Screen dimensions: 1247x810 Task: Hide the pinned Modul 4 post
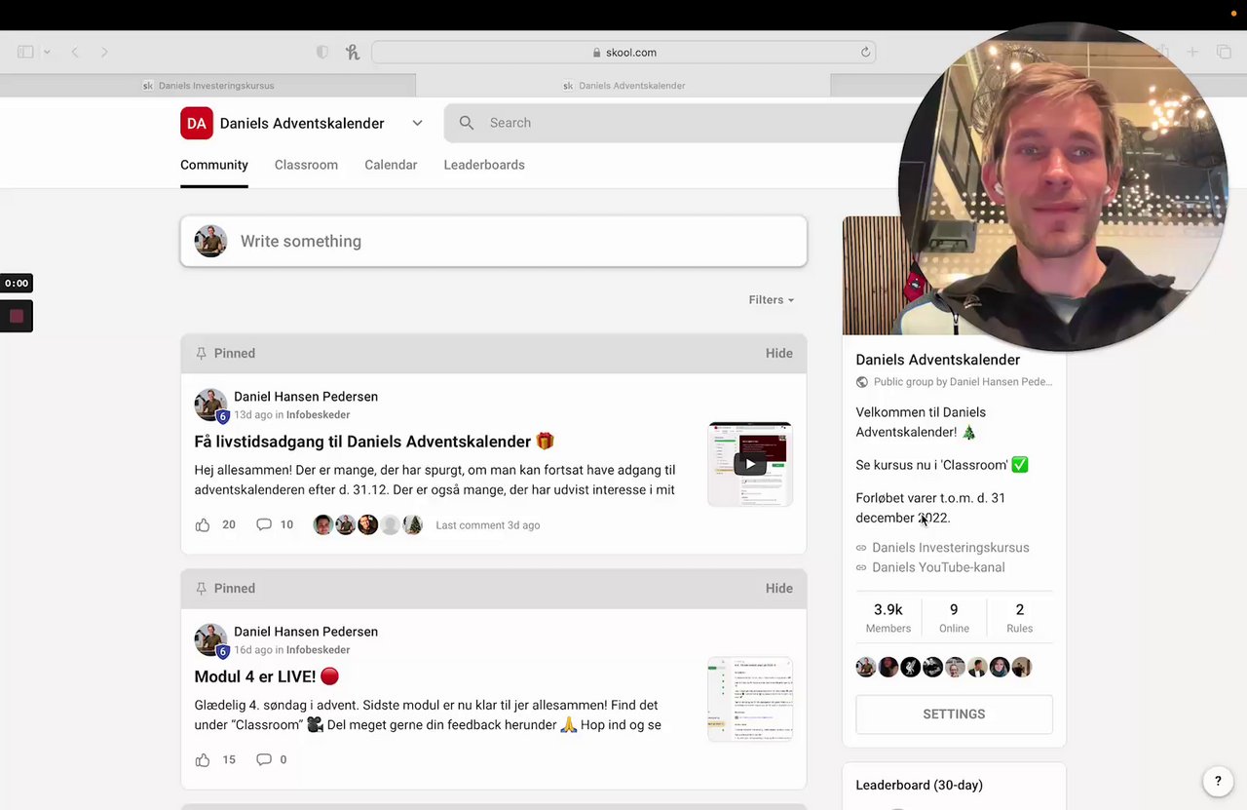[779, 588]
